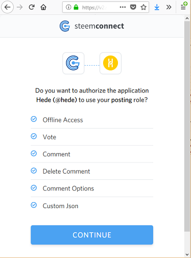Toggle the Custom Json checkmark
The height and width of the screenshot is (258, 191).
click(34, 205)
